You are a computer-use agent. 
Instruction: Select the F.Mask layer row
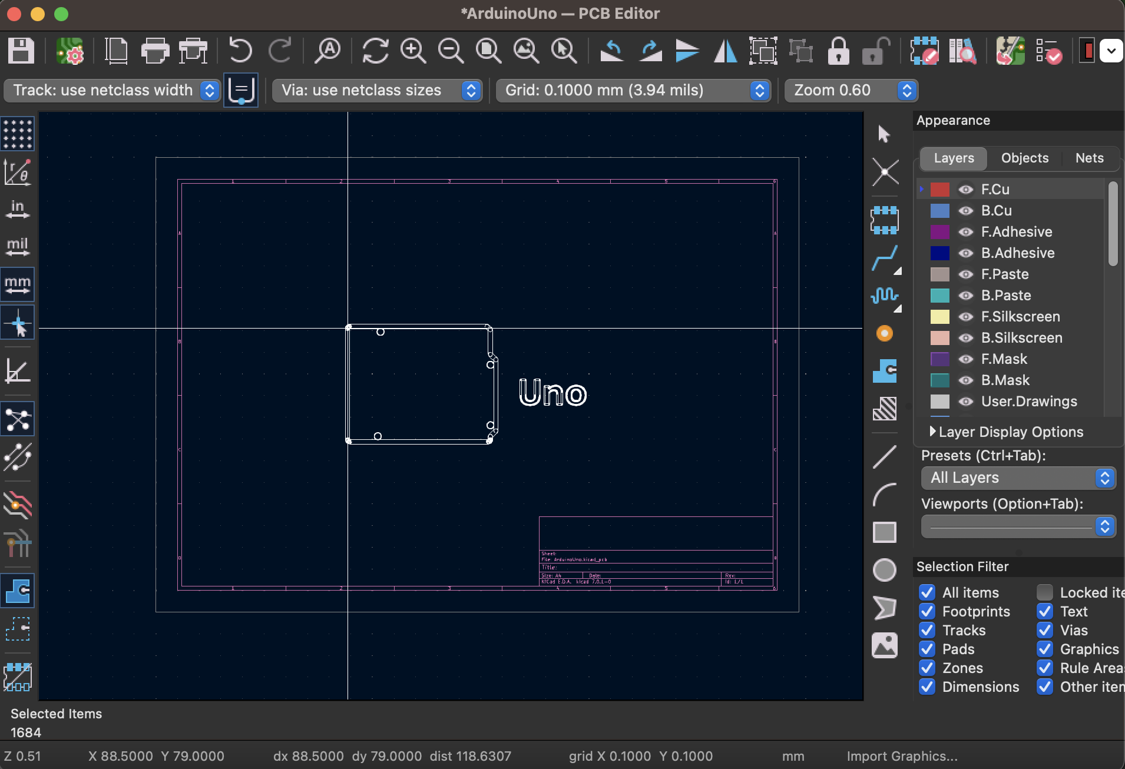coord(1010,359)
